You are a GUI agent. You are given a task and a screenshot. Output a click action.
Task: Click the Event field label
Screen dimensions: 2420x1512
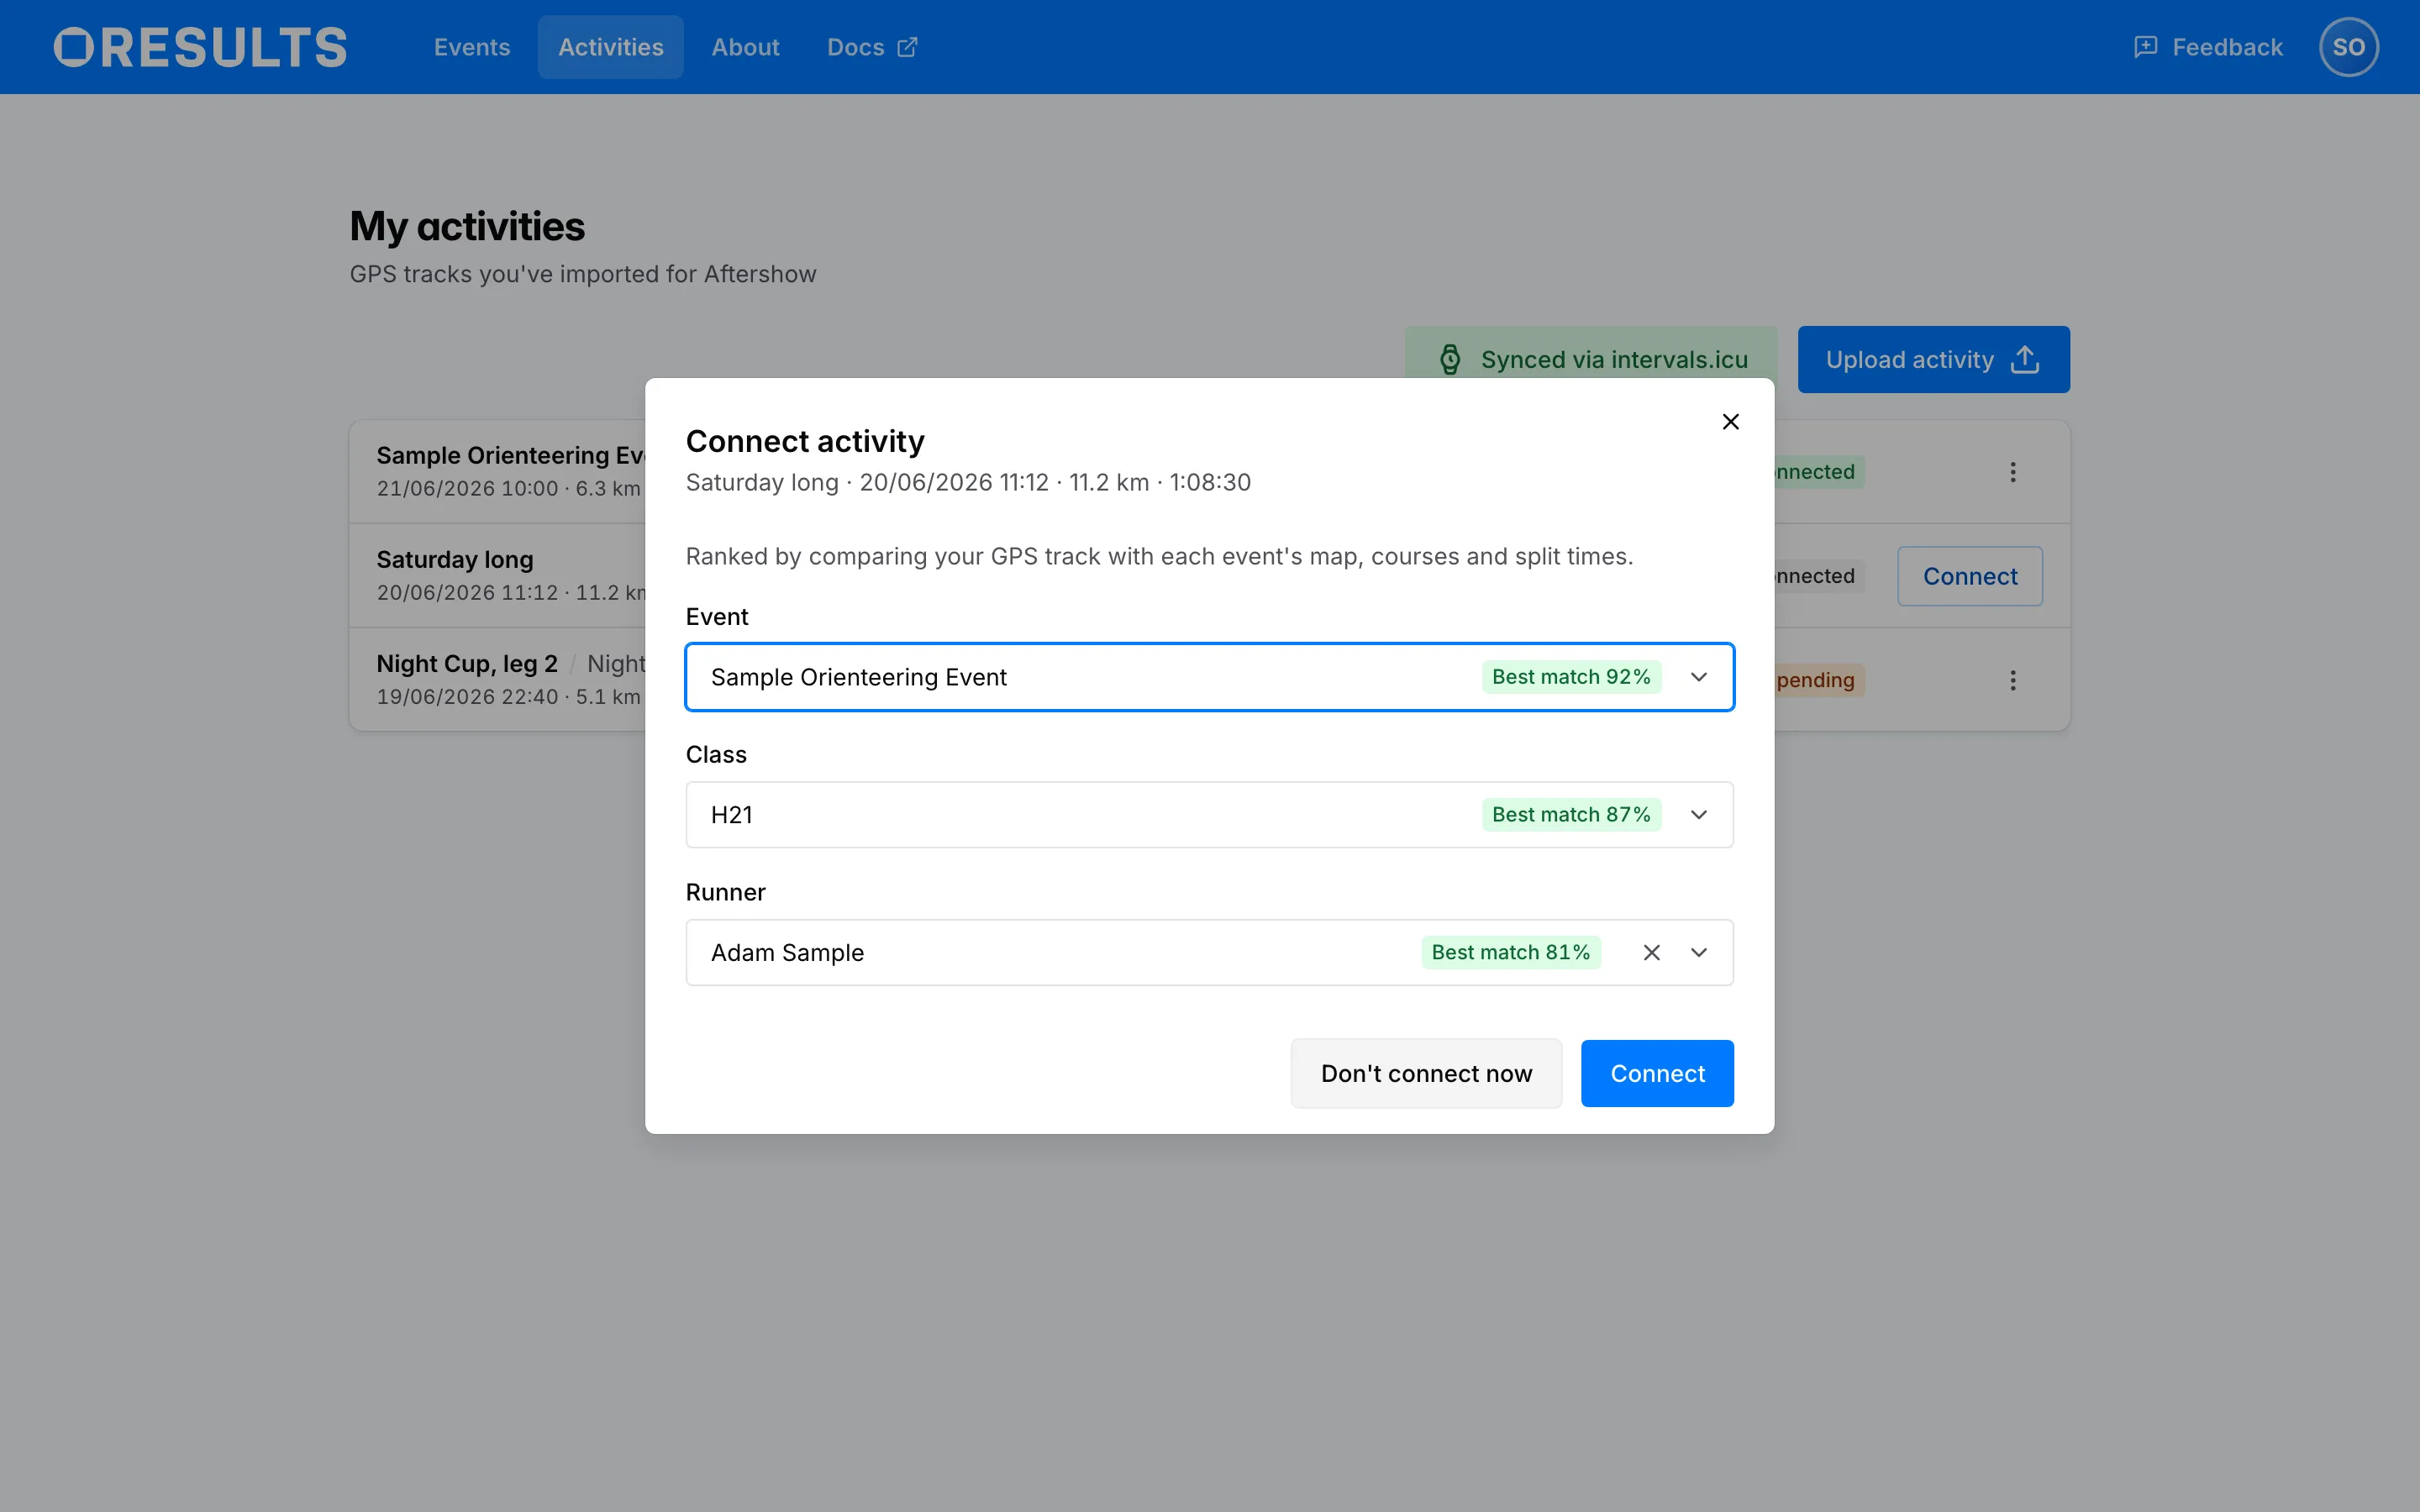(717, 617)
